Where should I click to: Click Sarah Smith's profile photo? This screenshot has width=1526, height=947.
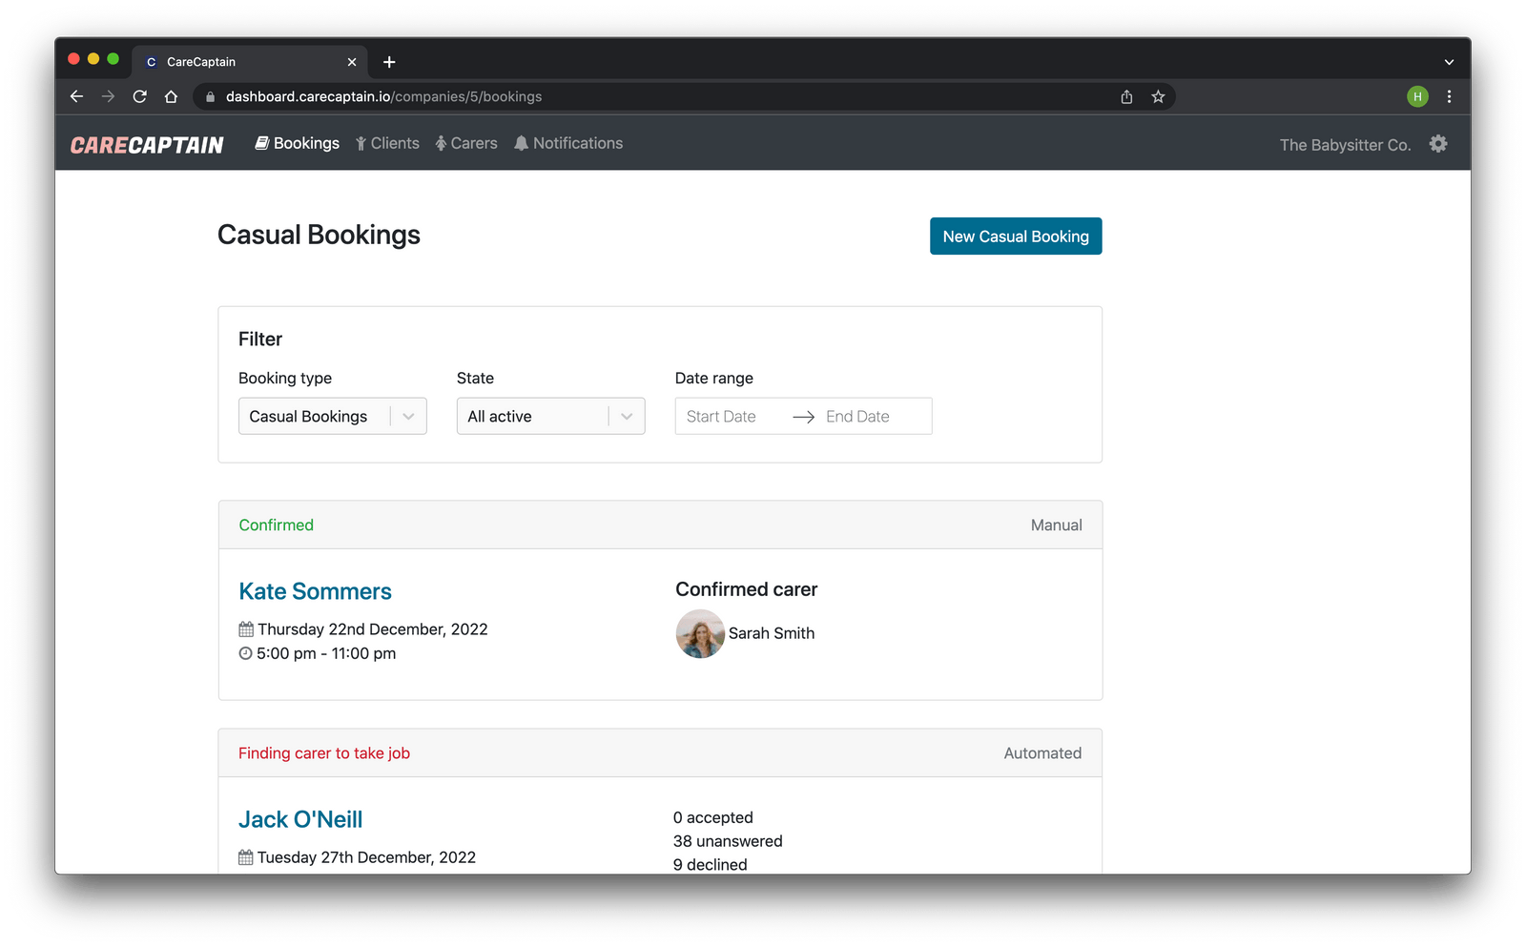pos(700,633)
